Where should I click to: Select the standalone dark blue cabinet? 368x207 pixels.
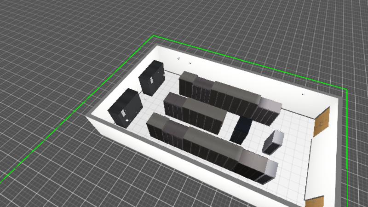(x=241, y=129)
